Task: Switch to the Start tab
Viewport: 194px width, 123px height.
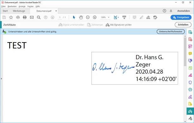Action: coord(5,11)
